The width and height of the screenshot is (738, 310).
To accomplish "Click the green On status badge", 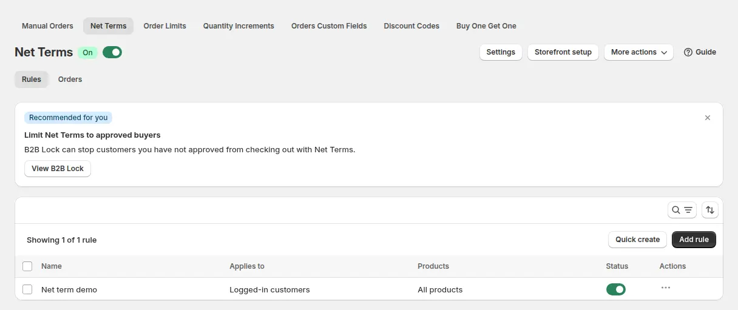I will 87,53.
